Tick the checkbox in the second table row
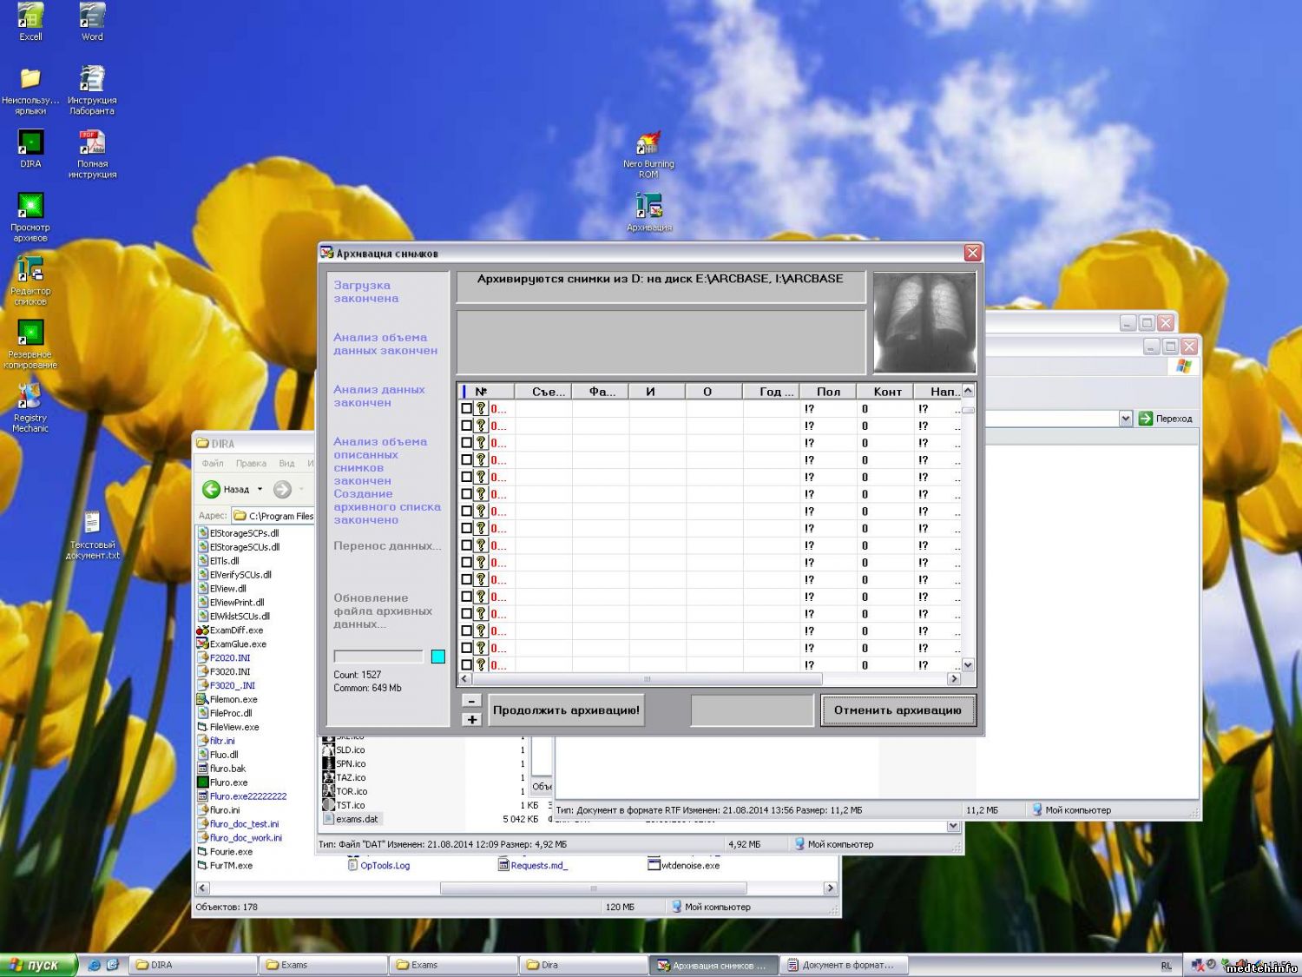This screenshot has width=1302, height=977. [467, 426]
